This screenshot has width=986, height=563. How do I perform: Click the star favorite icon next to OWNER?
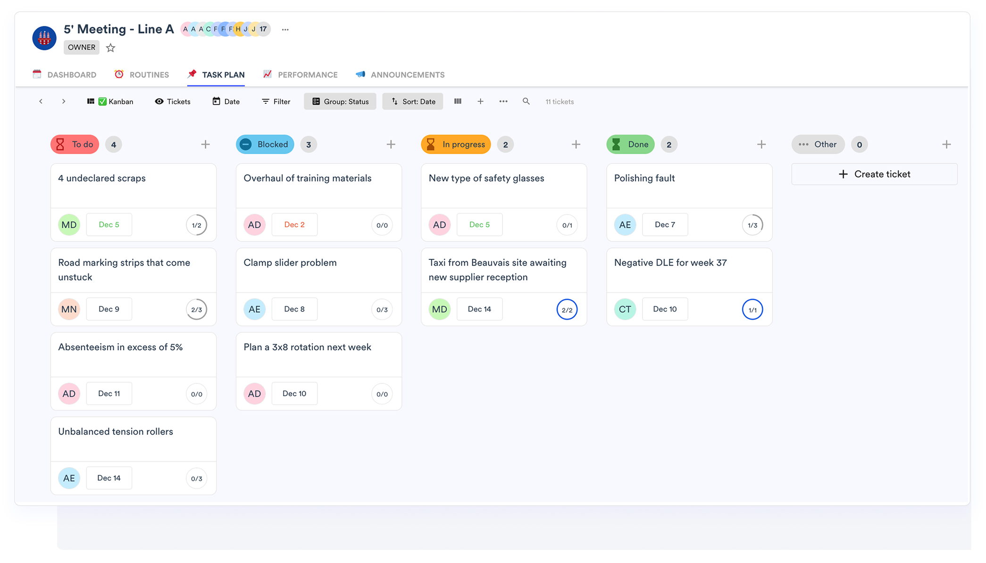[x=110, y=48]
